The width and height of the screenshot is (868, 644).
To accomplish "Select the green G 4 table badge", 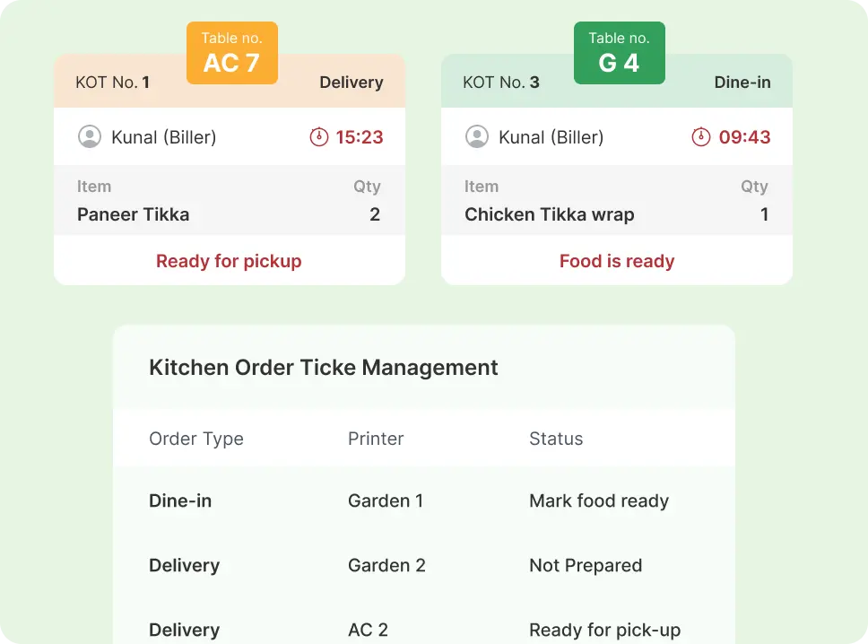I will point(619,52).
